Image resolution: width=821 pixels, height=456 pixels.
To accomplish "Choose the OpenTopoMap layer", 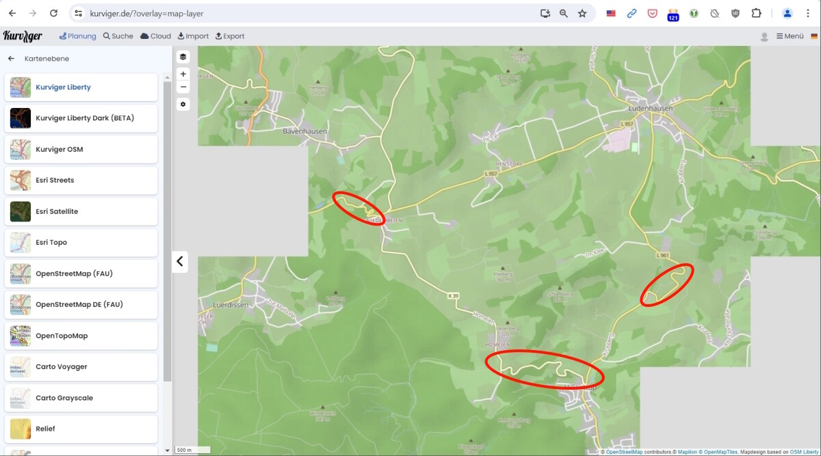I will click(81, 336).
